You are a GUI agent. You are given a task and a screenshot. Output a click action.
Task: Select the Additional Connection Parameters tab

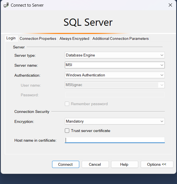pyautogui.click(x=120, y=38)
